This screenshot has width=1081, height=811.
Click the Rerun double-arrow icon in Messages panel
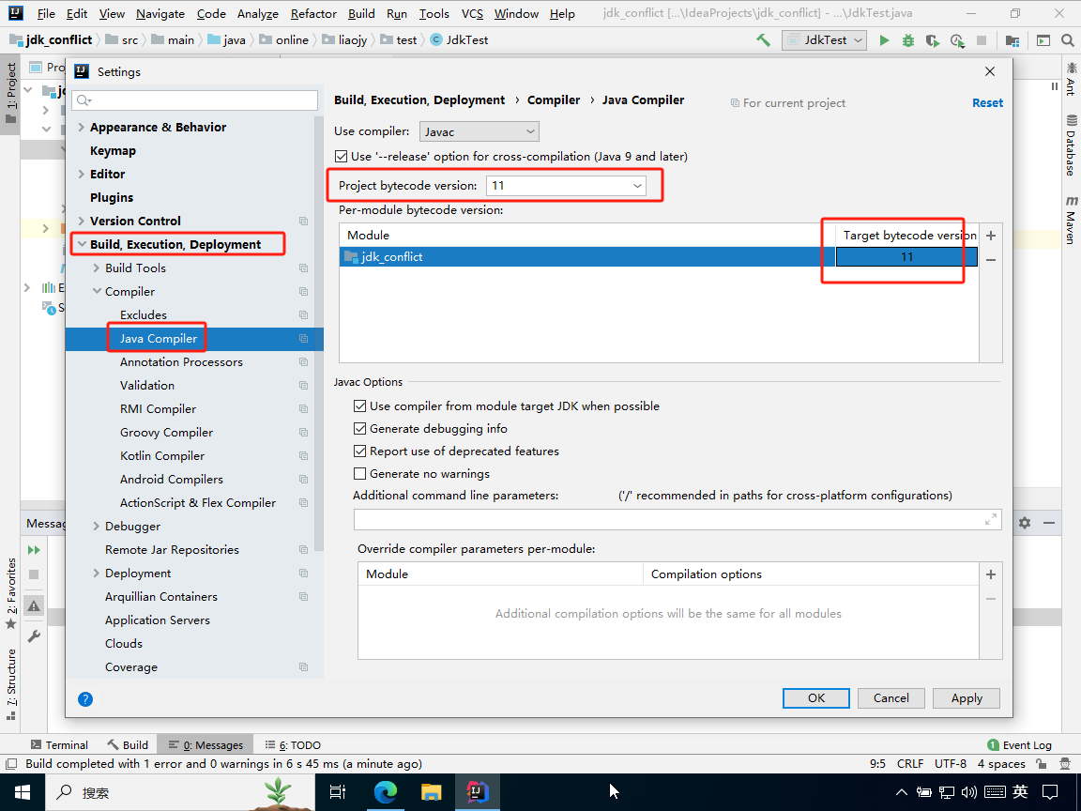tap(34, 550)
